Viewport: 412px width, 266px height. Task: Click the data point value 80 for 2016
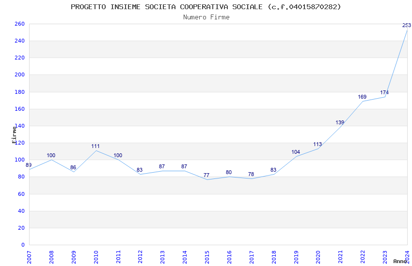point(229,173)
